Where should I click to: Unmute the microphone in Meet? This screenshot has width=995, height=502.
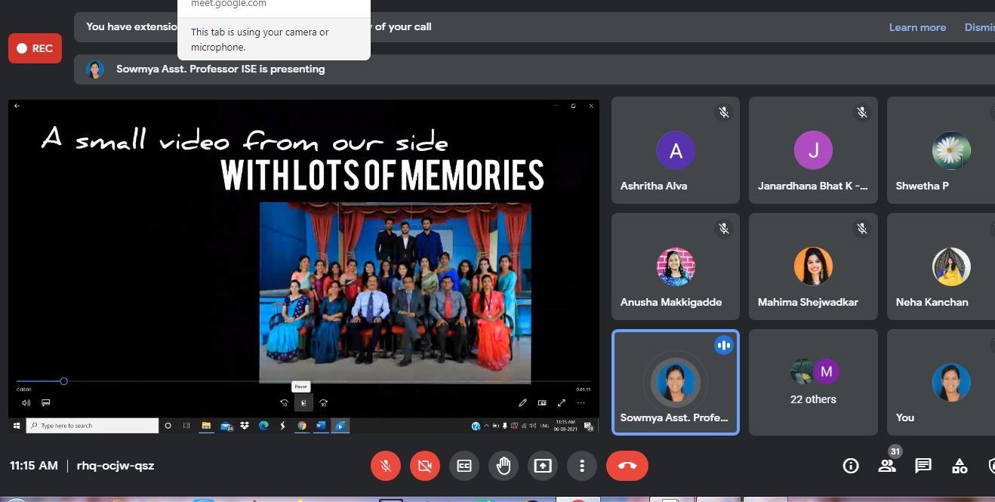[x=386, y=466]
